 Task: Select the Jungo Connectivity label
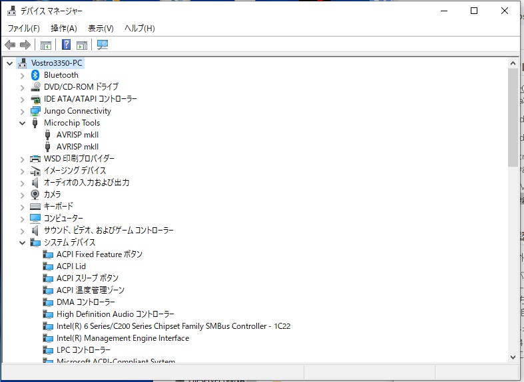[x=77, y=111]
